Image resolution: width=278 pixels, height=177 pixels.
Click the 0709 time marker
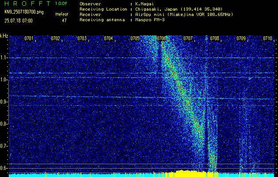pyautogui.click(x=241, y=38)
